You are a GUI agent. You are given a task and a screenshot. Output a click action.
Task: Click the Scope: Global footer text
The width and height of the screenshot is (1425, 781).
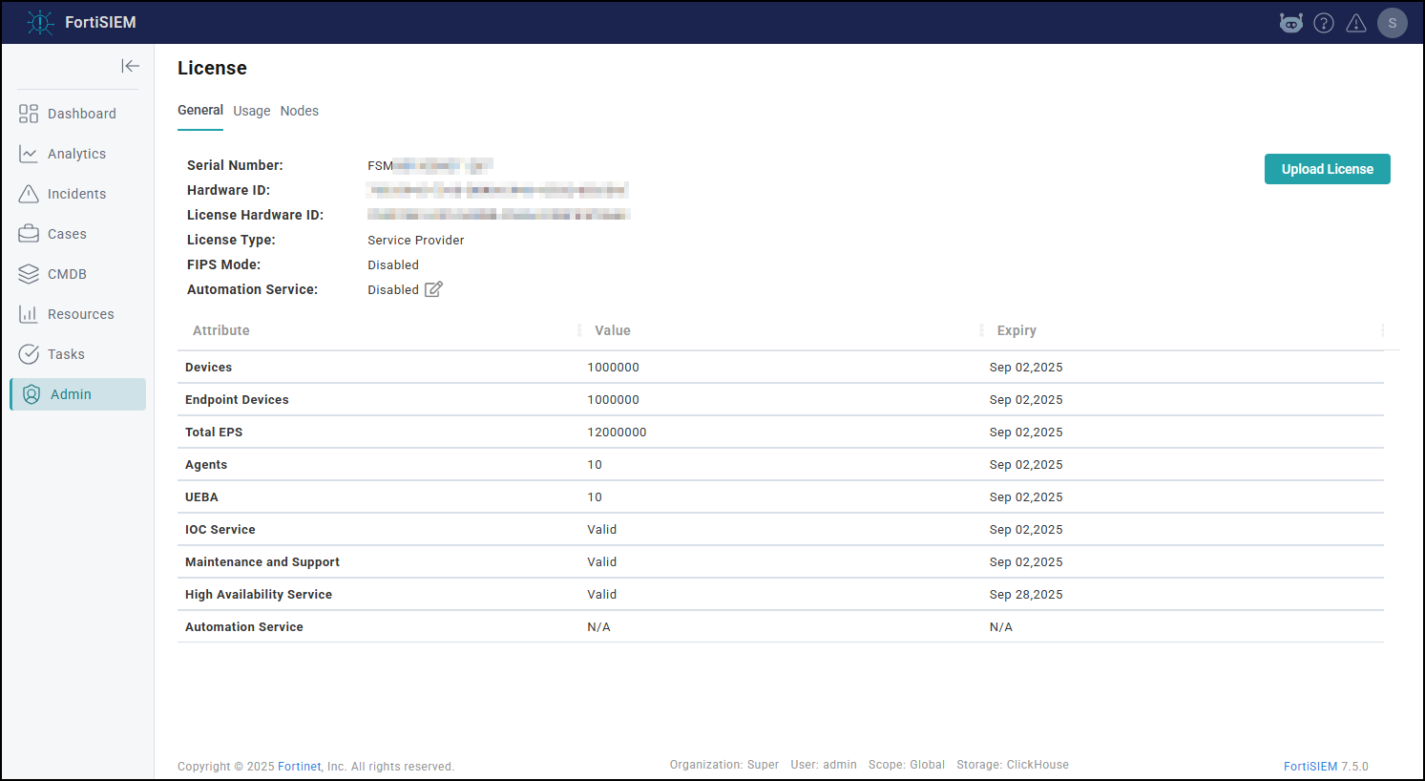click(x=907, y=765)
